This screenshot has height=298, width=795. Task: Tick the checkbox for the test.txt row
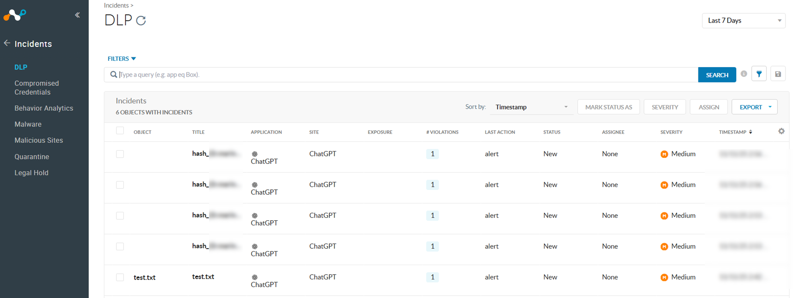(x=120, y=277)
